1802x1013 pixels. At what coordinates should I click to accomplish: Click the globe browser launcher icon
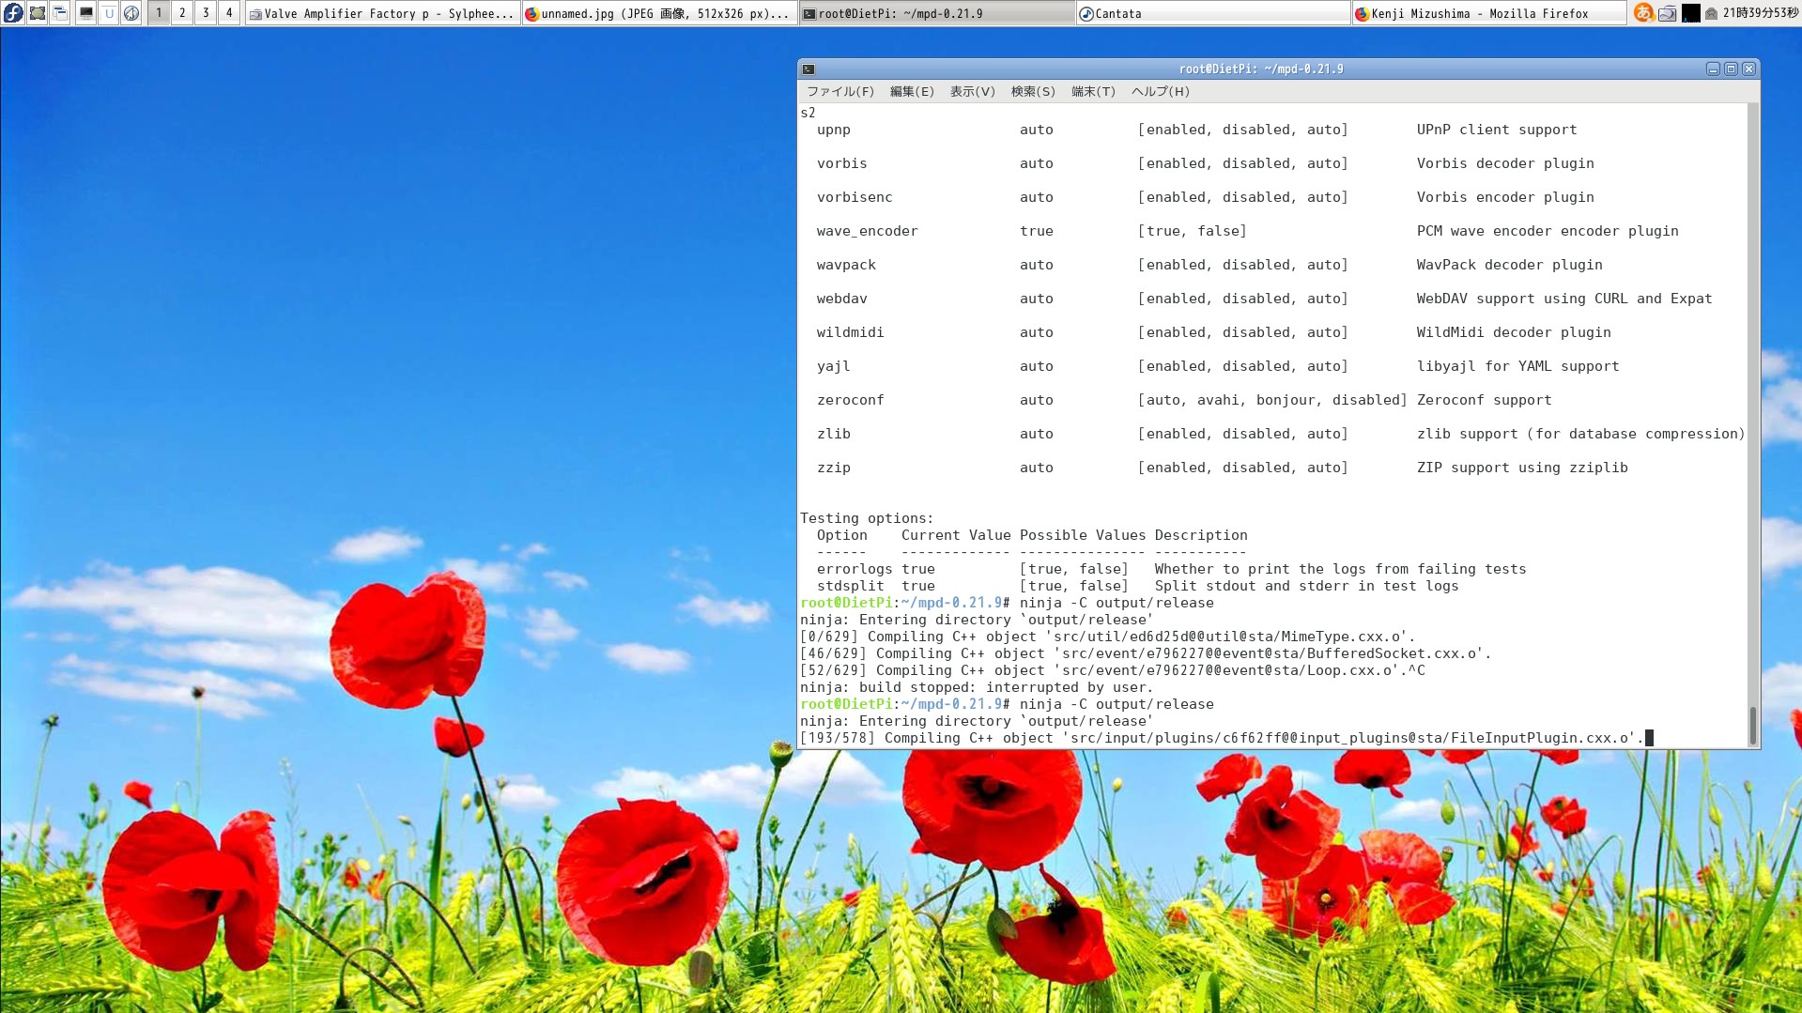point(131,13)
